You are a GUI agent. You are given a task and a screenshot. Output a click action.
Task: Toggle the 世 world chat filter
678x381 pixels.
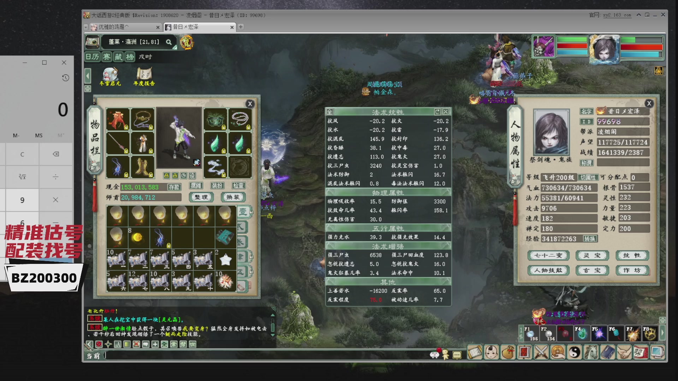tap(192, 344)
